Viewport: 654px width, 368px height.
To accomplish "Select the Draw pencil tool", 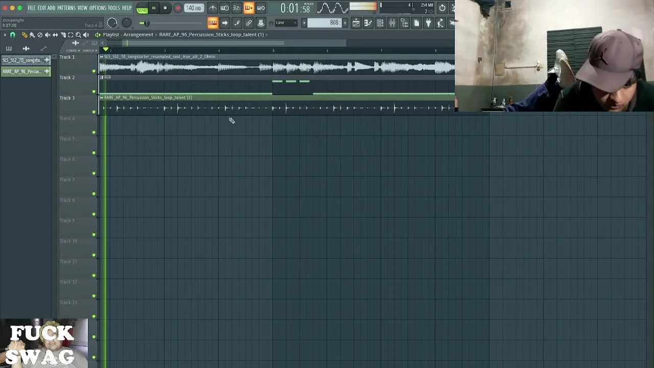I will [x=25, y=35].
